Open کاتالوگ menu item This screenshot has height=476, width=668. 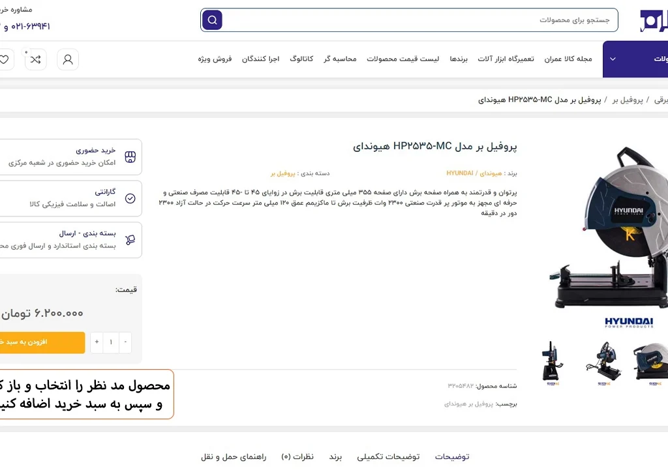tap(301, 59)
